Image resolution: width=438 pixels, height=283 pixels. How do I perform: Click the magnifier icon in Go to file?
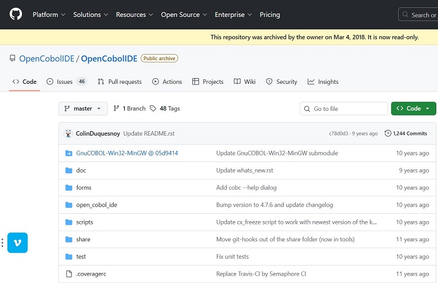coord(307,109)
